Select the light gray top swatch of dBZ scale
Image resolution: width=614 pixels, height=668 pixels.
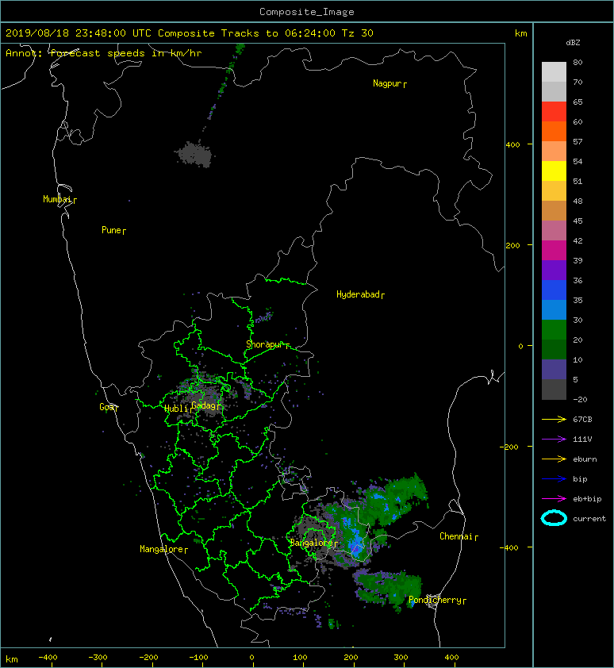(x=554, y=71)
